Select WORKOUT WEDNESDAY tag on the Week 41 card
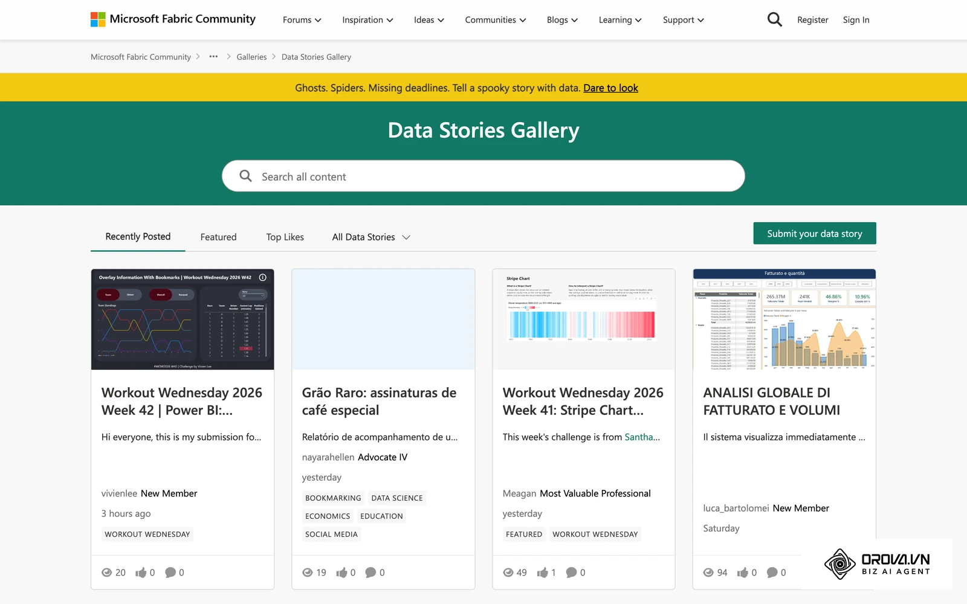Image resolution: width=967 pixels, height=604 pixels. click(595, 535)
